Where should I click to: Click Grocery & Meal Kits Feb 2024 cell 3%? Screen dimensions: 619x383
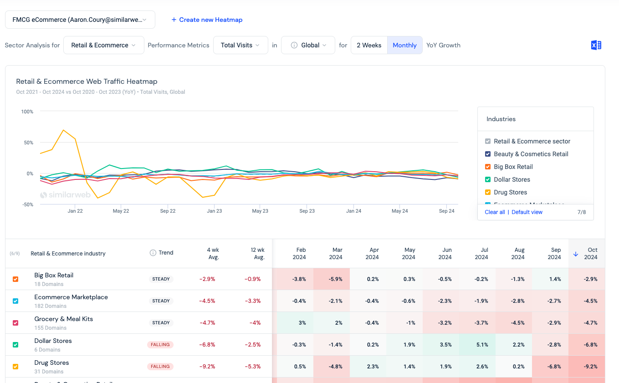coord(295,323)
